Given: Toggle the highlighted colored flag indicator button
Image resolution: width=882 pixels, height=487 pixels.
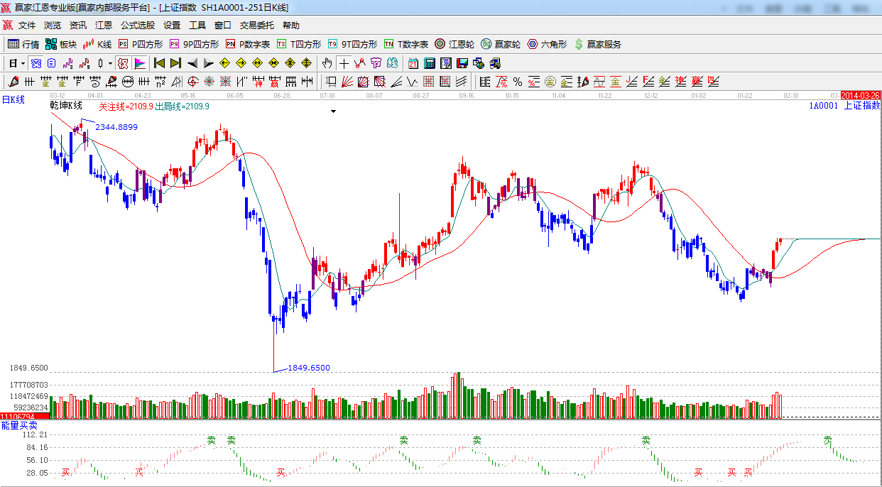Looking at the screenshot, I should 139,63.
